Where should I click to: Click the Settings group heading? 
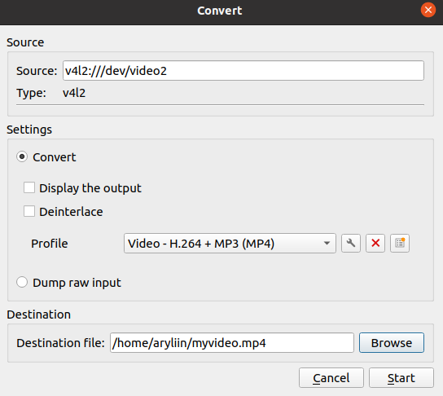coord(29,130)
